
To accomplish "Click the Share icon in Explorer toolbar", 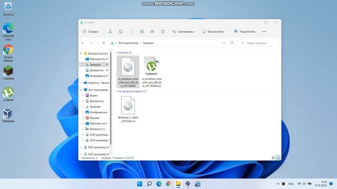I will click(x=152, y=31).
